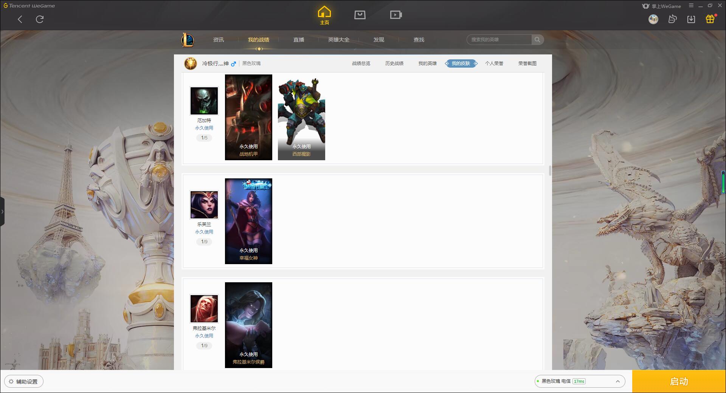Open the store bag icon
This screenshot has height=393, width=726.
[x=360, y=15]
